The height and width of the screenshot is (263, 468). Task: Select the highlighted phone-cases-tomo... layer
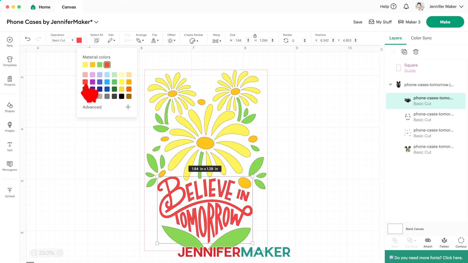pos(426,101)
